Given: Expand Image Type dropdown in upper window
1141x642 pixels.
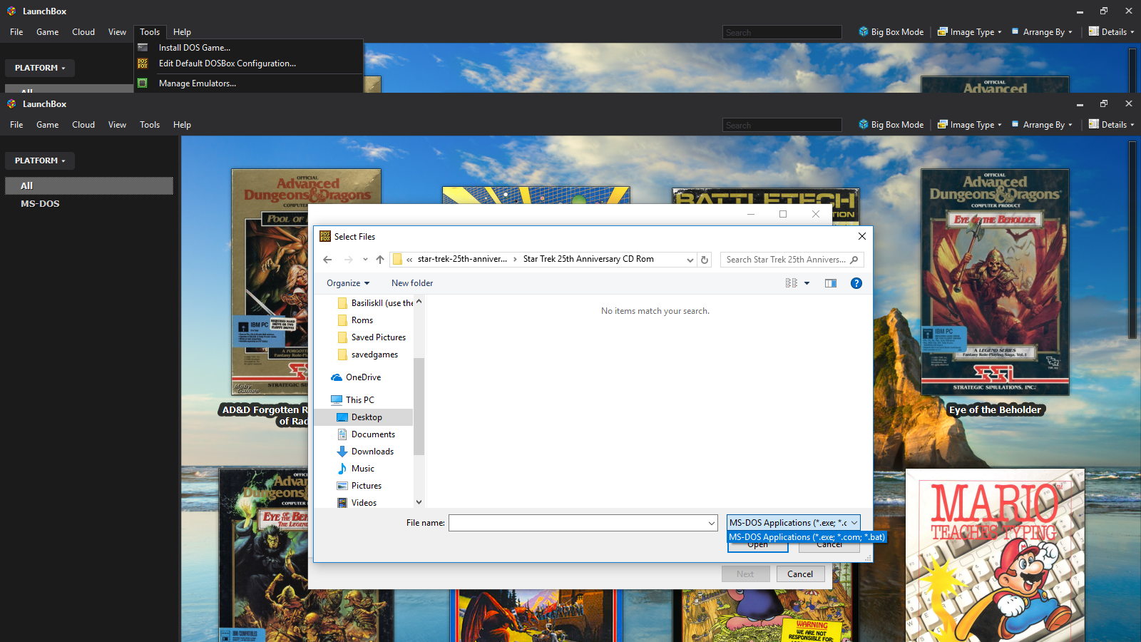Looking at the screenshot, I should 1000,32.
